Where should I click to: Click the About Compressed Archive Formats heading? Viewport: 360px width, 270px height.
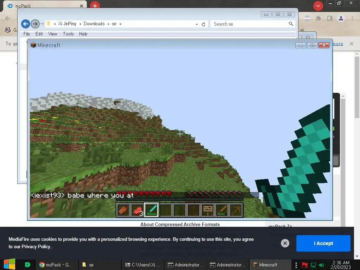(x=180, y=224)
